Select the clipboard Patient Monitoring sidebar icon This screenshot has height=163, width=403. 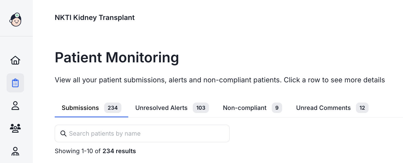pos(15,83)
